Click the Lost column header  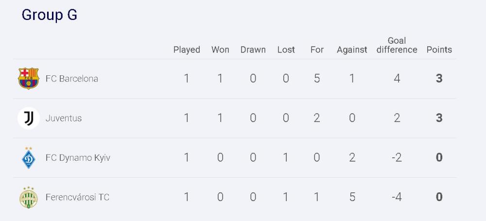point(286,50)
